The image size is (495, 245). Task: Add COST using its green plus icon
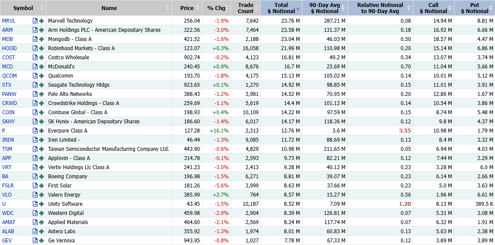coord(42,57)
